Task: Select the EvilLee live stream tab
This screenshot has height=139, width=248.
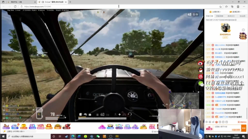Action: point(53,2)
